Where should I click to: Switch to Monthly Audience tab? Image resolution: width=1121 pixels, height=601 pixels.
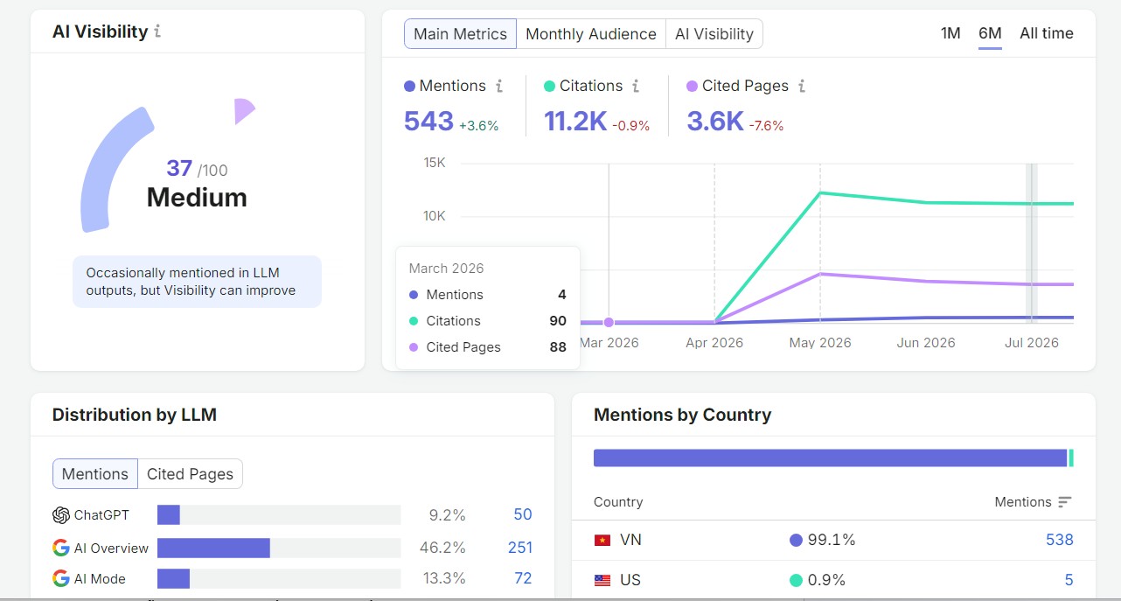(591, 34)
